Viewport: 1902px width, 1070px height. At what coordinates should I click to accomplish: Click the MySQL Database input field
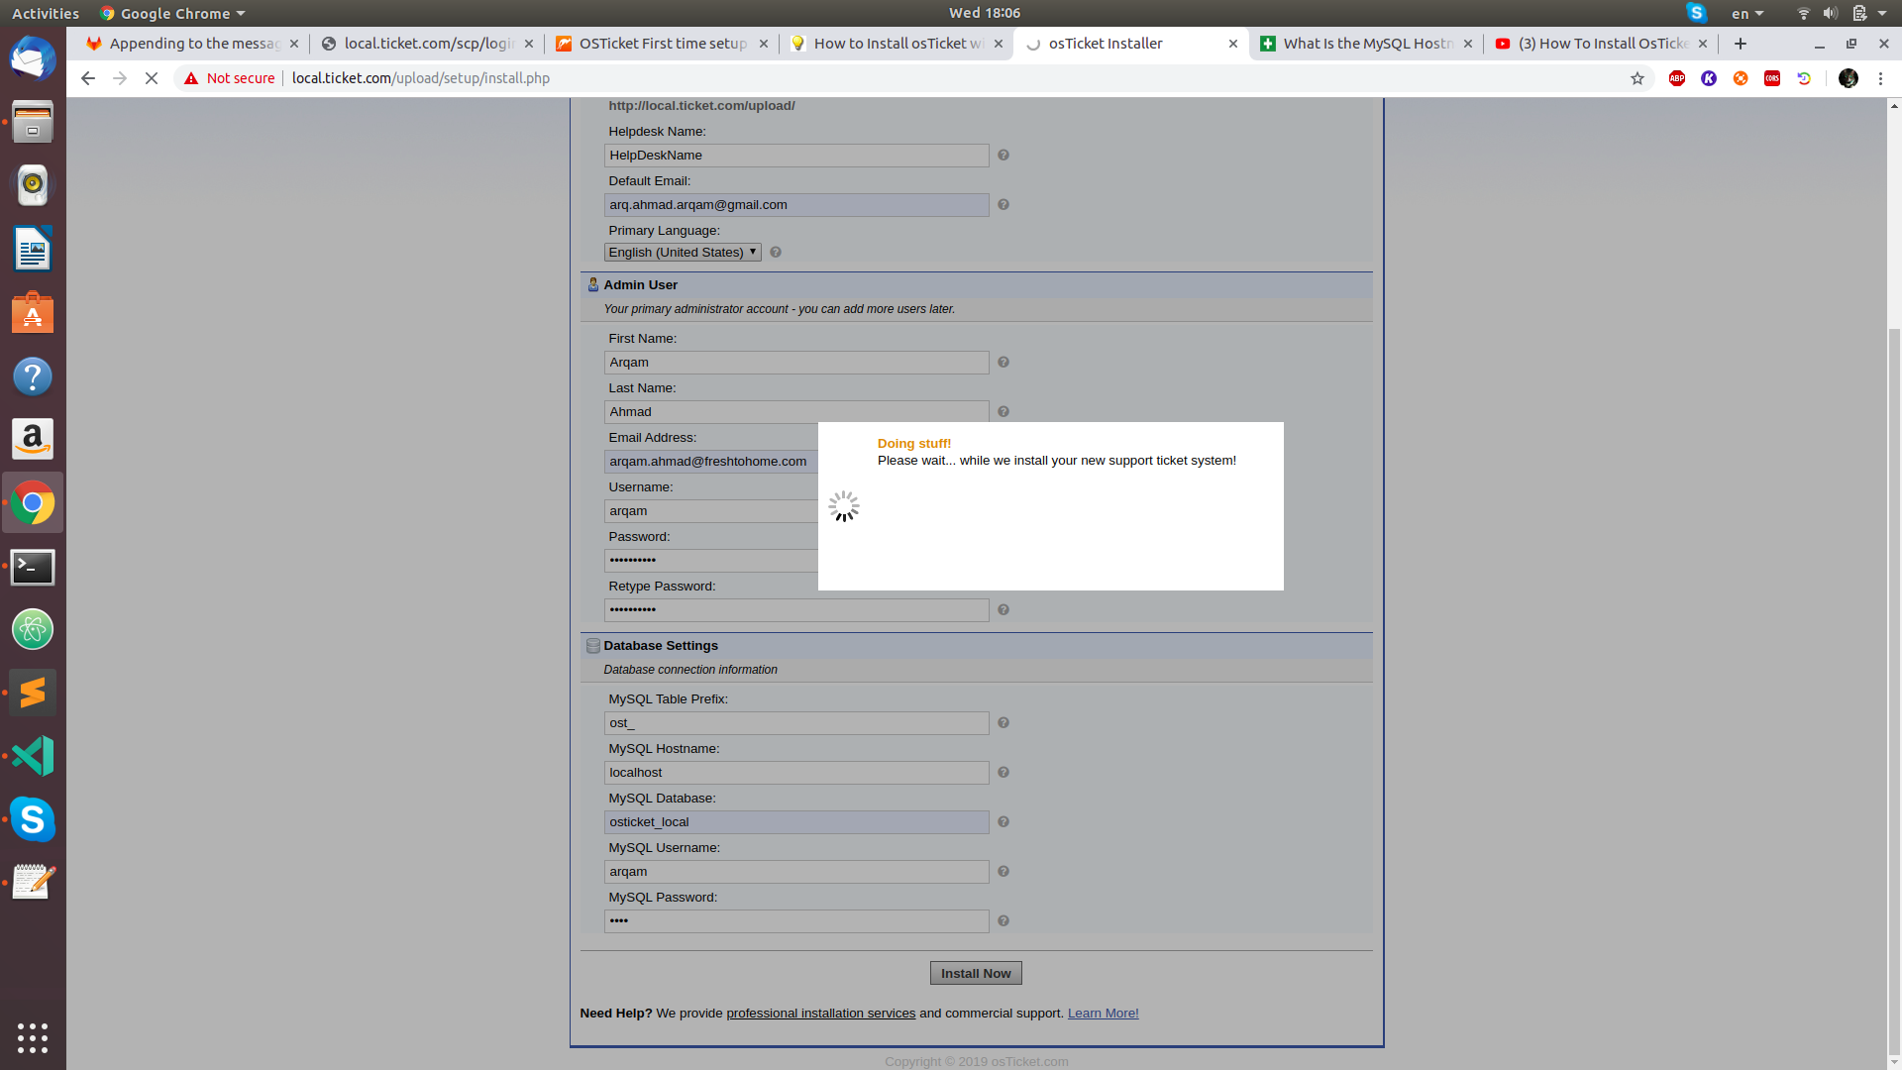click(x=795, y=822)
